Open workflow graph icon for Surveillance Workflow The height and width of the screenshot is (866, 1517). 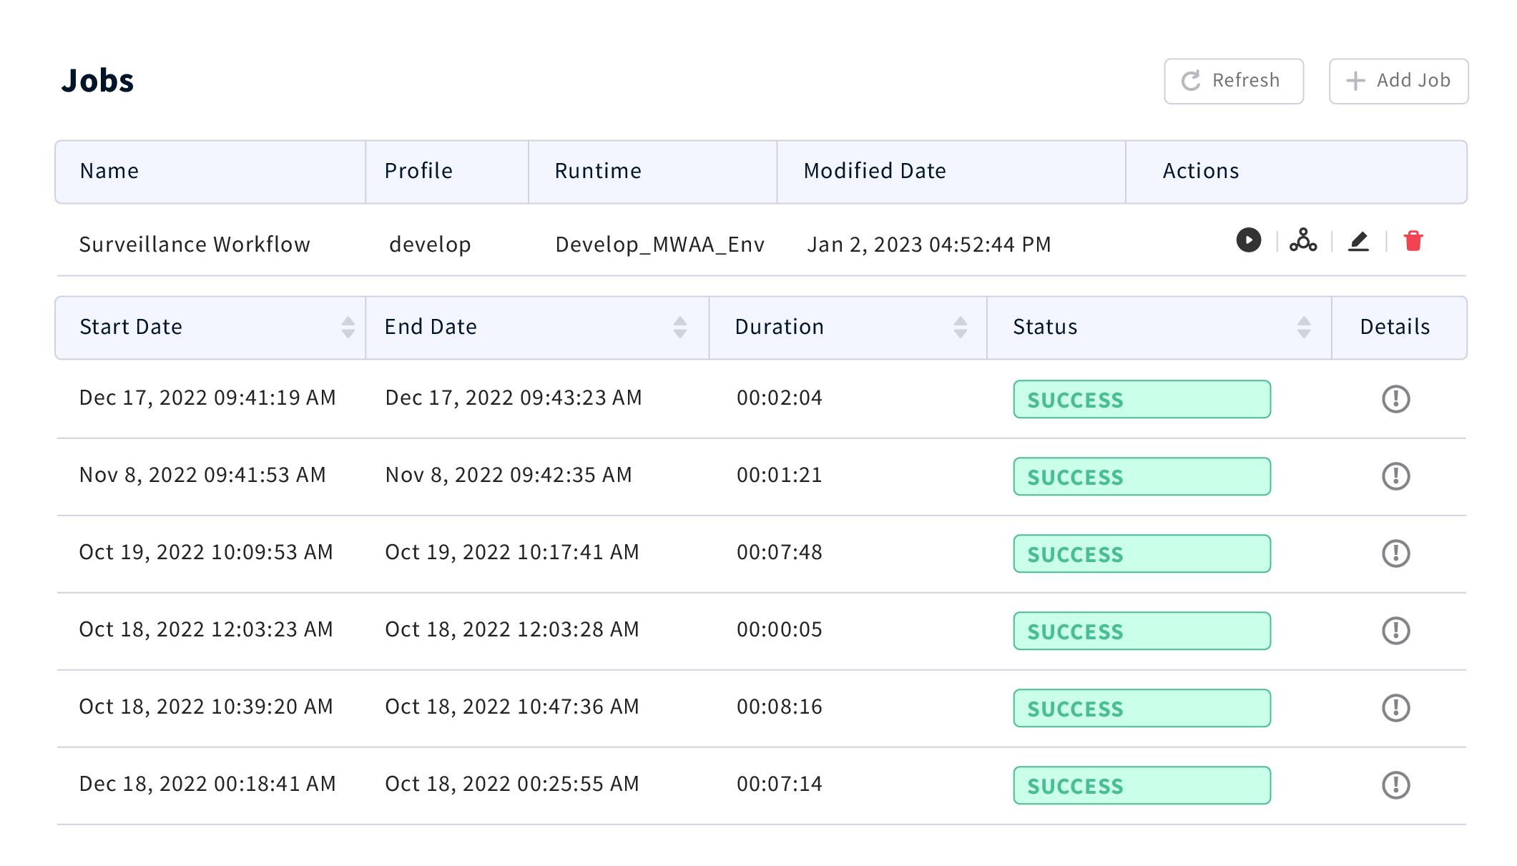[1302, 240]
